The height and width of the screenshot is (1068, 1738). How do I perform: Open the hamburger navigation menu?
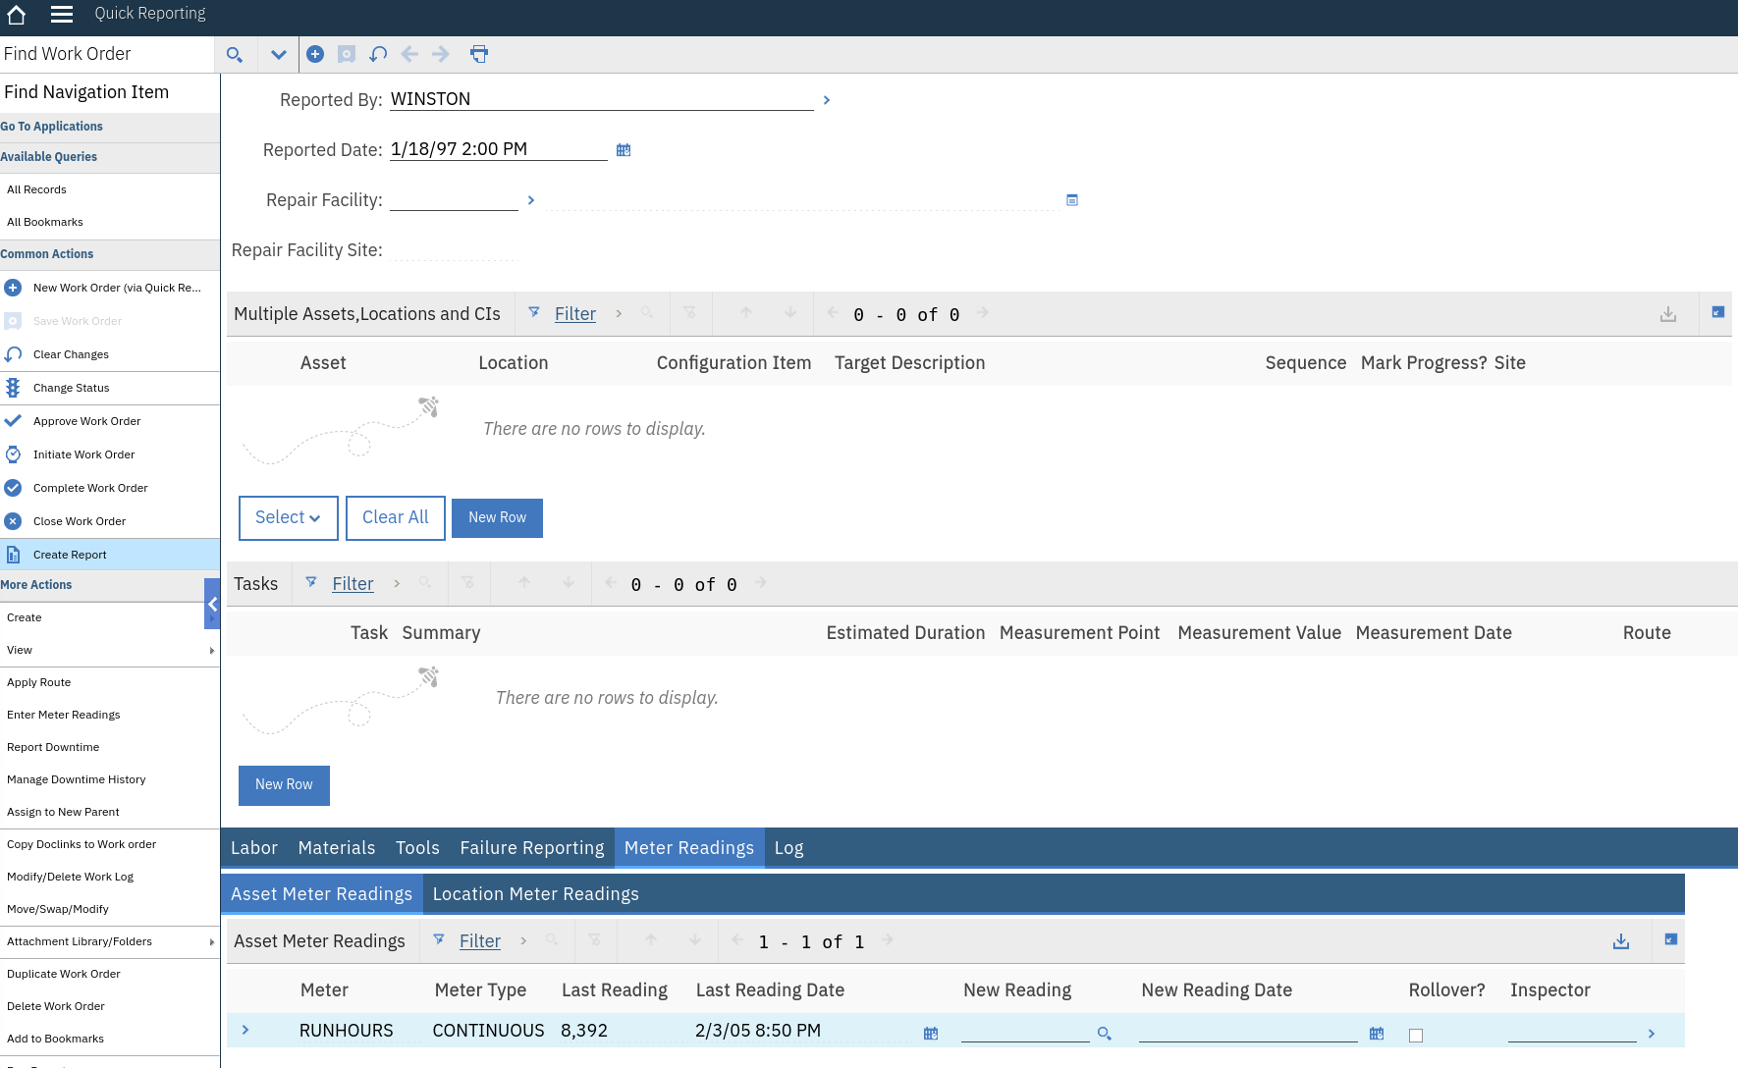coord(62,14)
